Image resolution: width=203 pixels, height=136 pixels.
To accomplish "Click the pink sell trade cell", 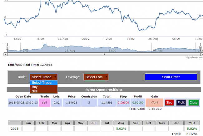I will [x=44, y=103].
